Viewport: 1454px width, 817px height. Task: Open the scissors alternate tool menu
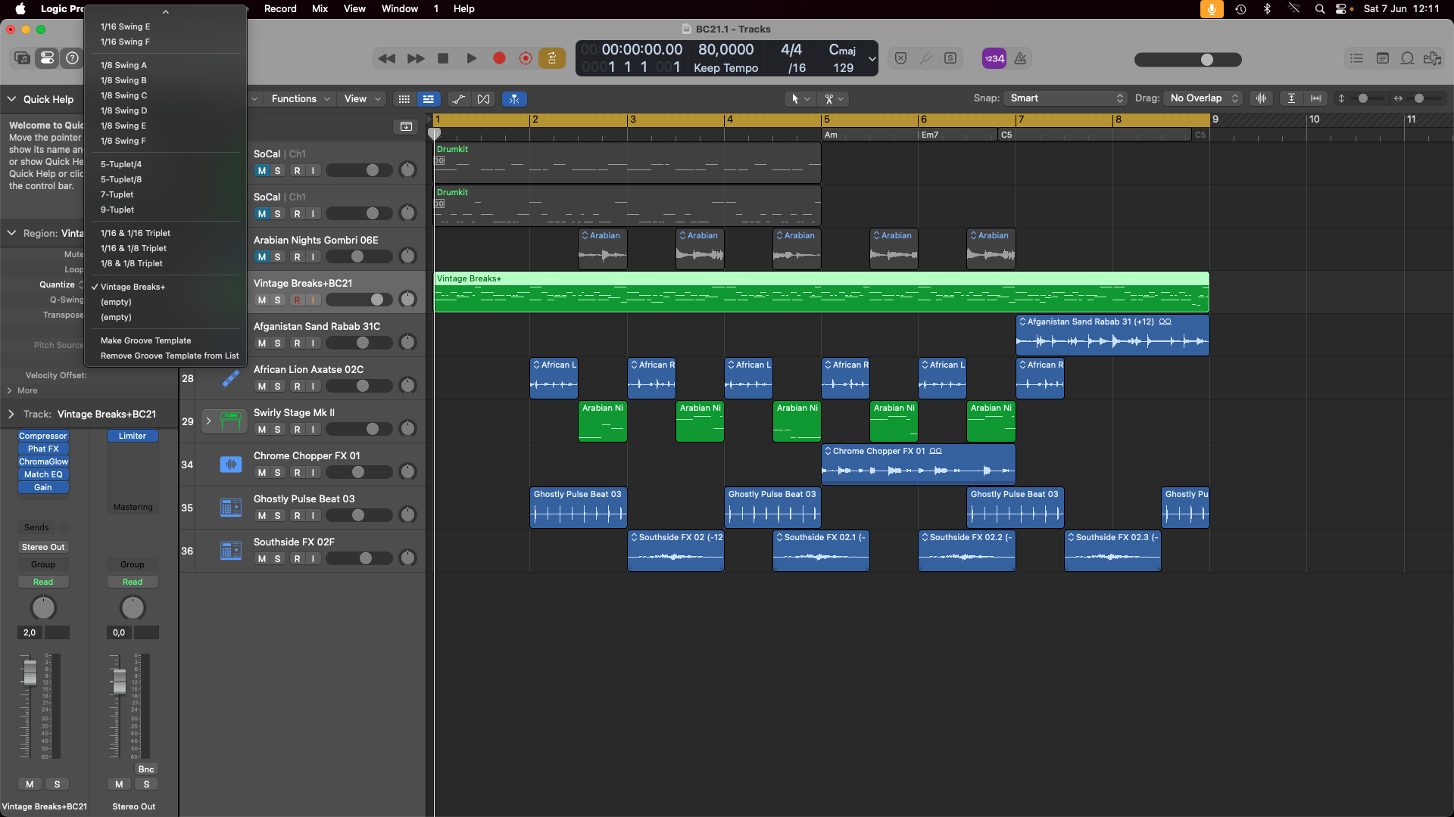click(834, 98)
